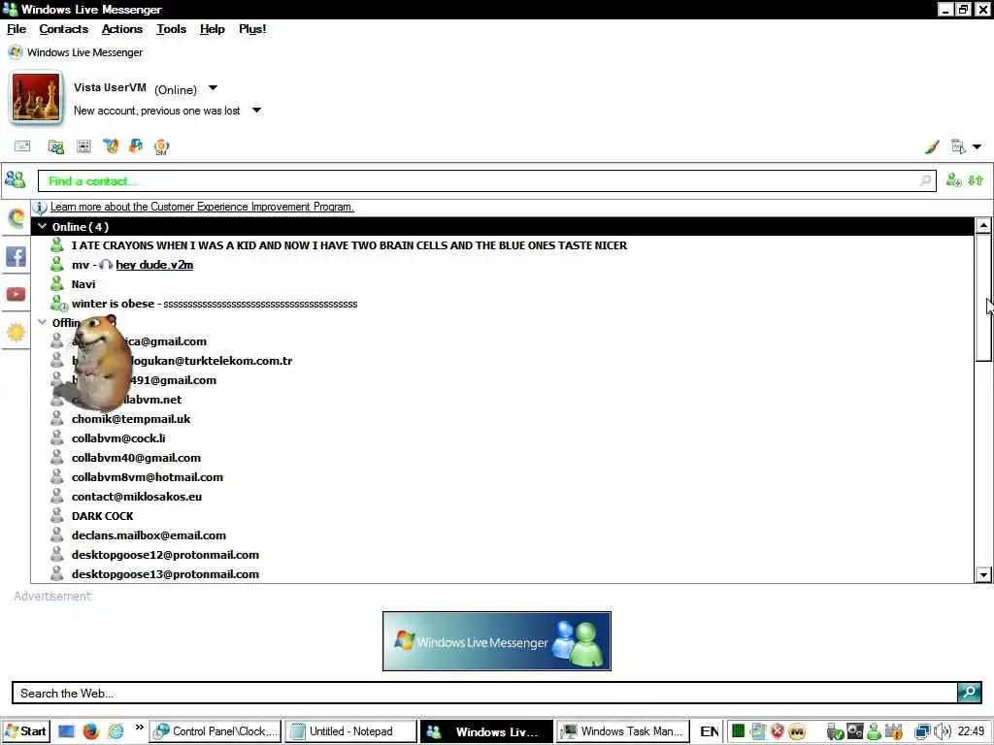Screen dimensions: 994x745
Task: Click the info icon by Customer Experience
Action: tap(40, 208)
